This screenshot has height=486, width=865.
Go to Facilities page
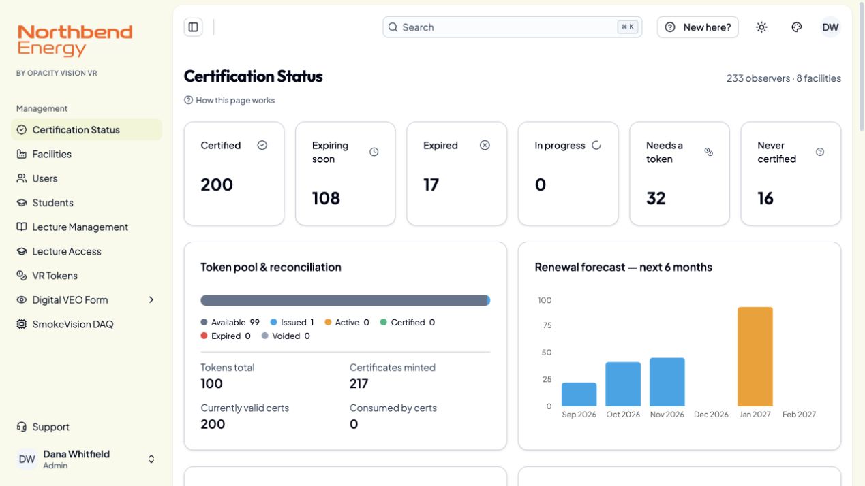click(87, 155)
